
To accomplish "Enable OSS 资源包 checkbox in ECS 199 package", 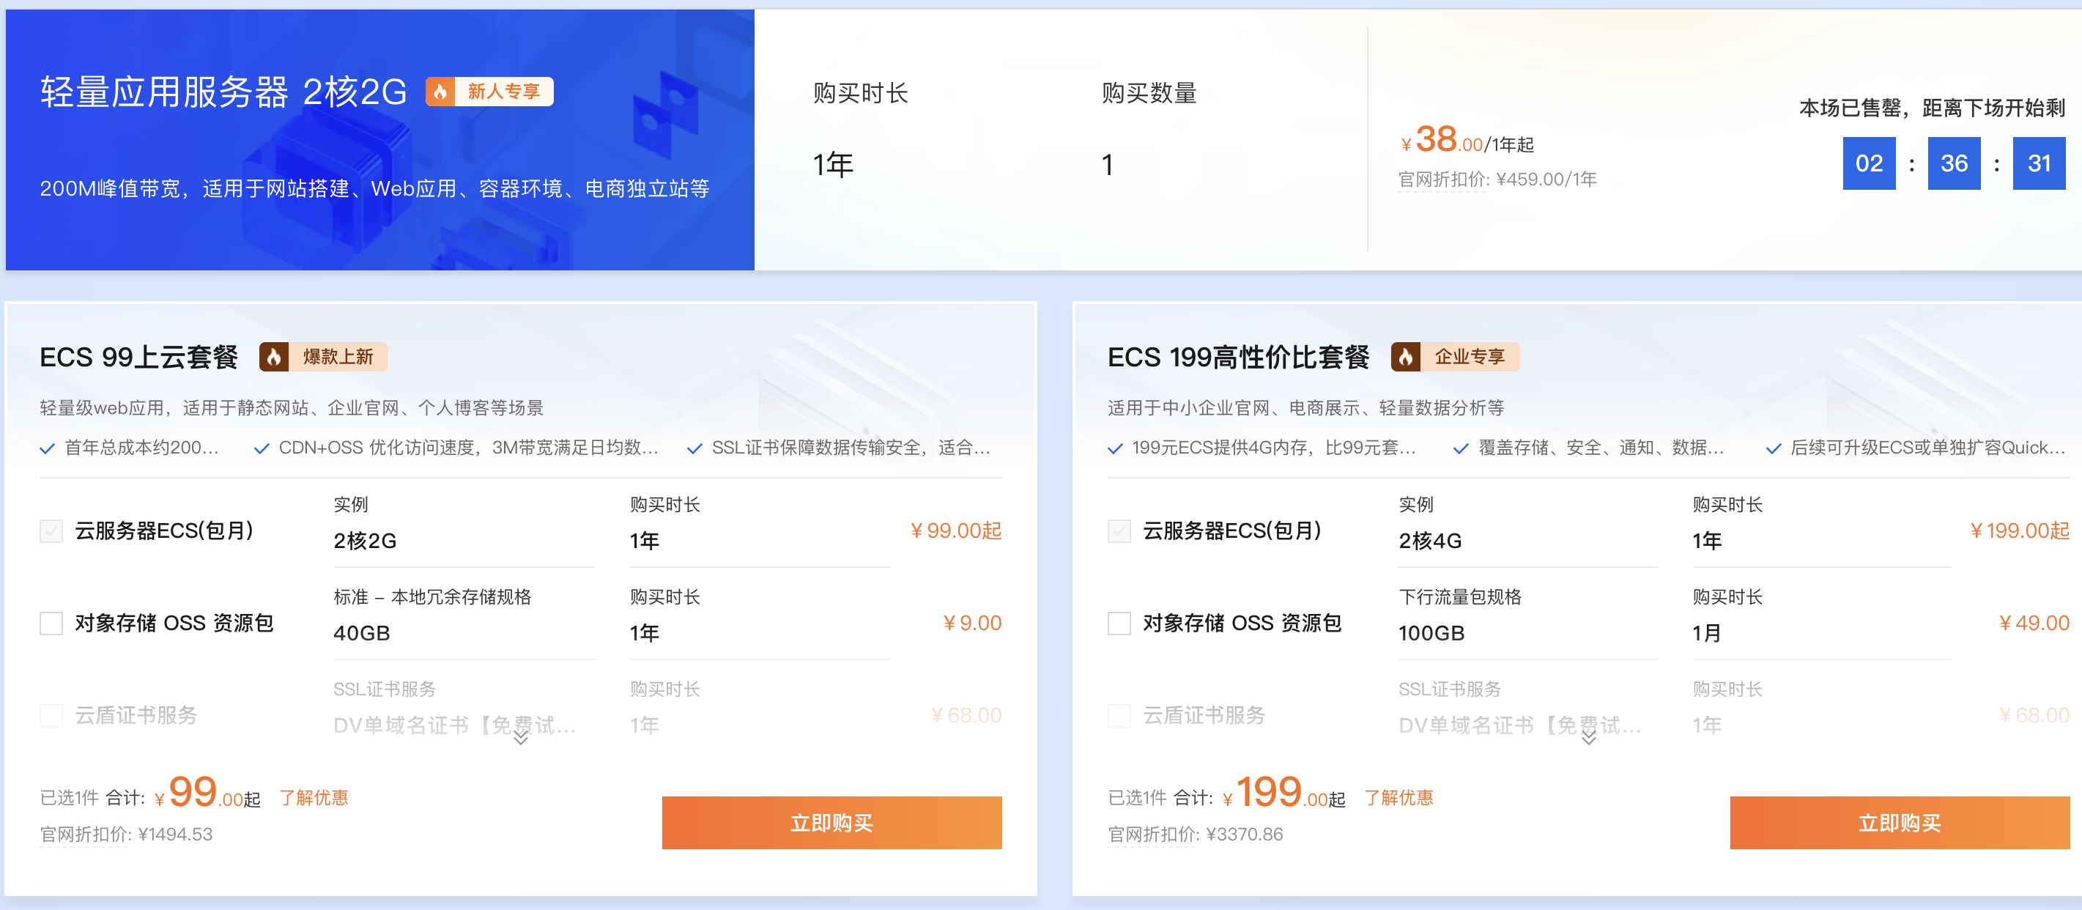I will click(x=1119, y=623).
